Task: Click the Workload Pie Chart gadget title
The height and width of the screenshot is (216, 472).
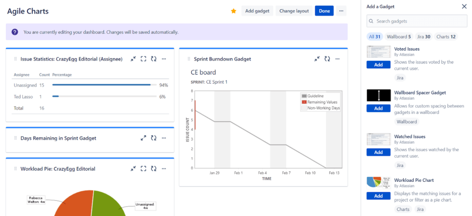Action: [x=414, y=180]
